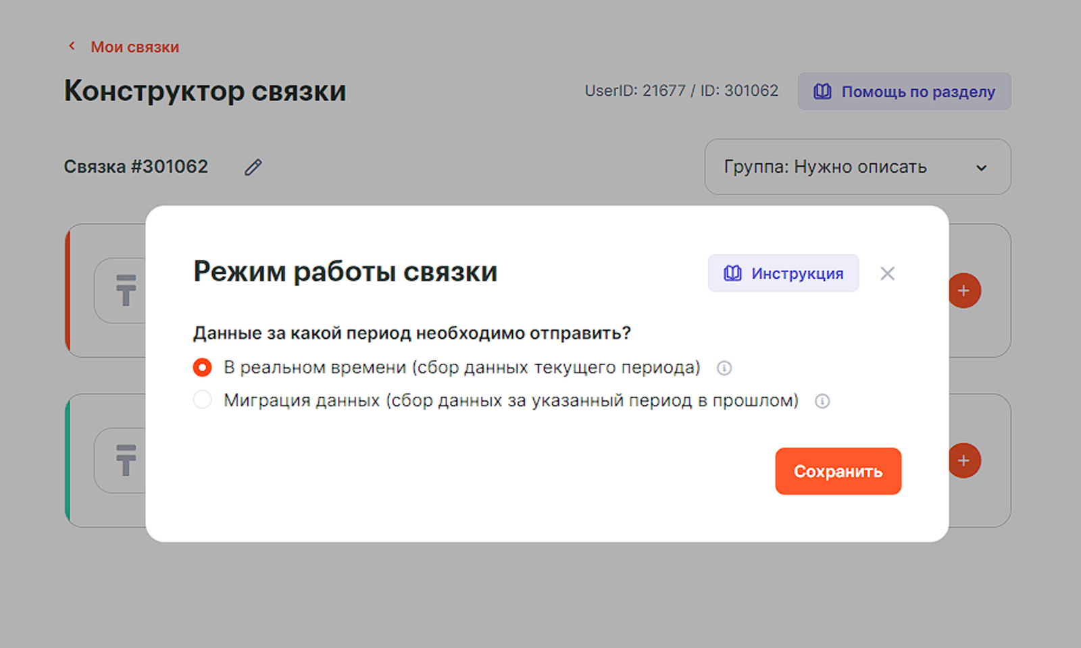Screen dimensions: 1081x648
Task: Click the Связка #301062 name text
Action: (136, 167)
